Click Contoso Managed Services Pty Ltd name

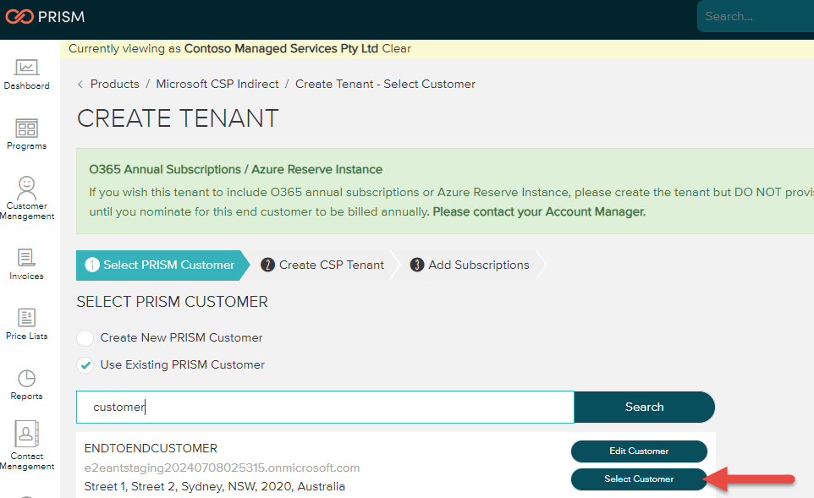(x=281, y=49)
